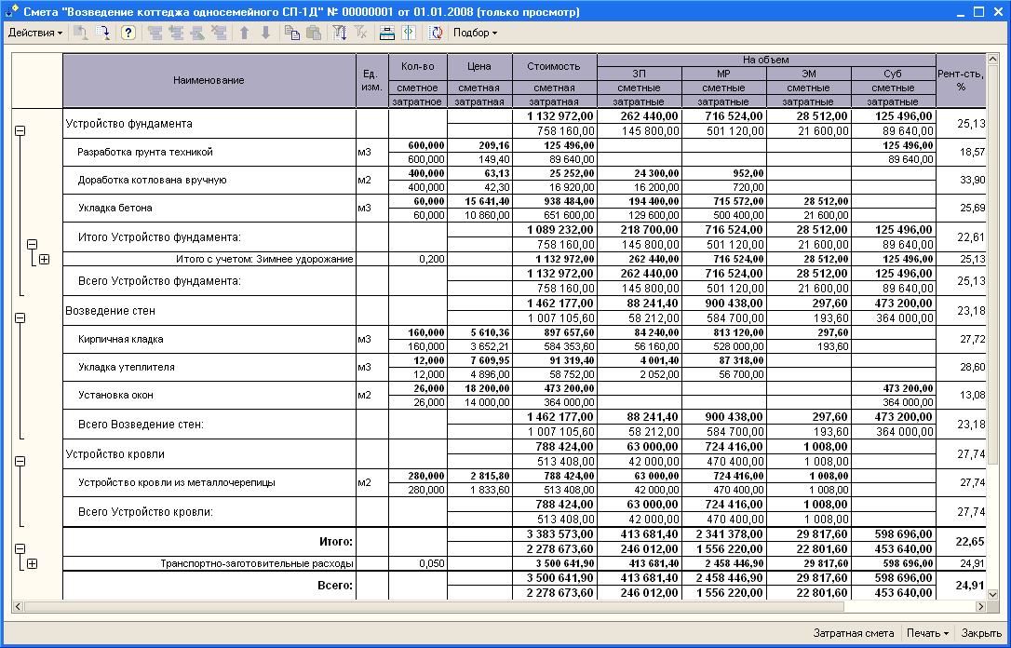Click the quantity cell 0,200
This screenshot has width=1011, height=648.
tap(418, 259)
